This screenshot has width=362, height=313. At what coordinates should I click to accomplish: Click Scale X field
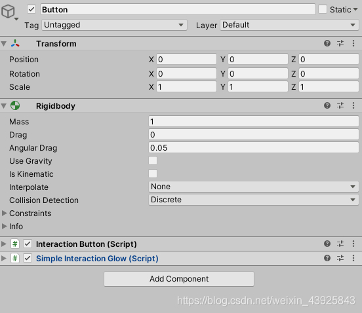(186, 87)
